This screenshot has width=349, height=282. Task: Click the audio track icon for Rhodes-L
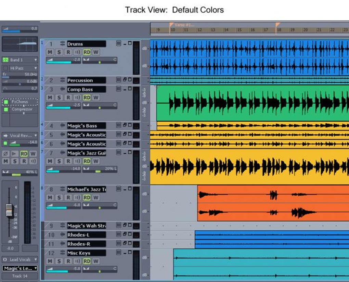point(63,234)
